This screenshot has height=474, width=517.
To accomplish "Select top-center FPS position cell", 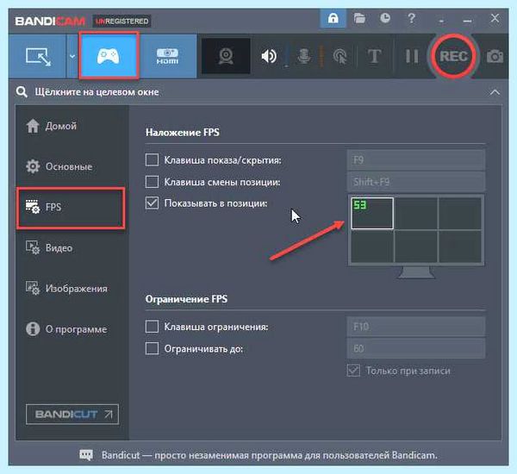I will pos(416,213).
